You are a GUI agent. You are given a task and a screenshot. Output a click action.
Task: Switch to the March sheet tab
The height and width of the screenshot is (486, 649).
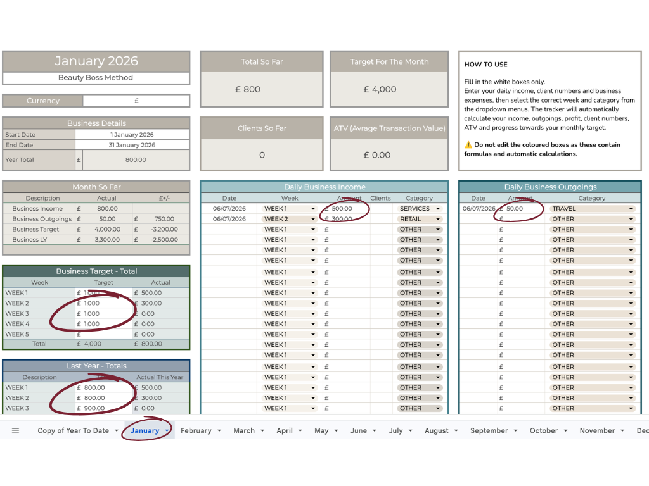(x=244, y=430)
